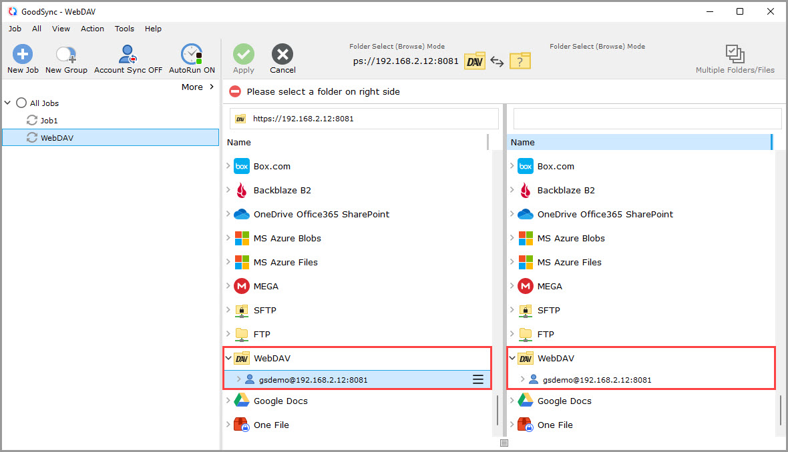Viewport: 788px width, 452px height.
Task: Click Multiple Folders/Files icon
Action: (x=735, y=54)
